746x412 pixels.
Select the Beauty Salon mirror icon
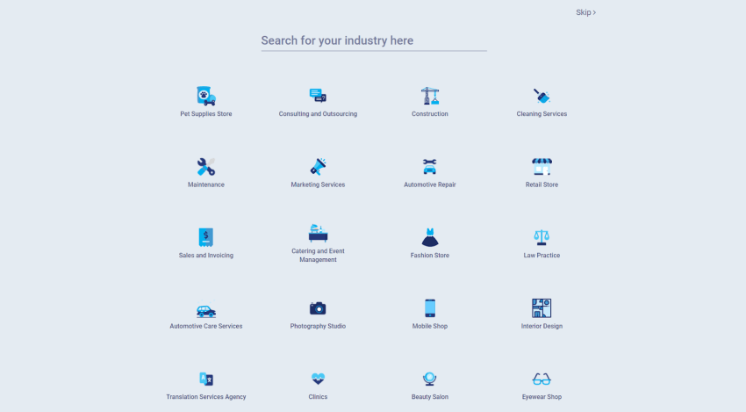pyautogui.click(x=430, y=379)
